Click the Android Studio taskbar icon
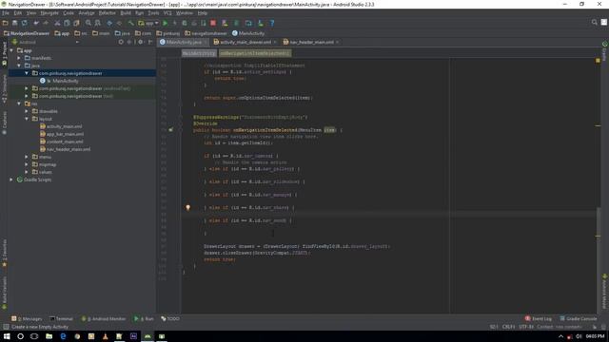Viewport: 609px width, 342px height. pos(147,336)
